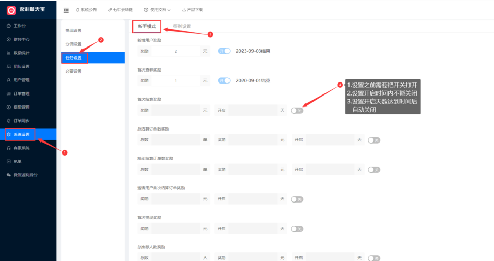Click the 首次结算奖励 section label
Image resolution: width=494 pixels, height=261 pixels.
[149, 99]
